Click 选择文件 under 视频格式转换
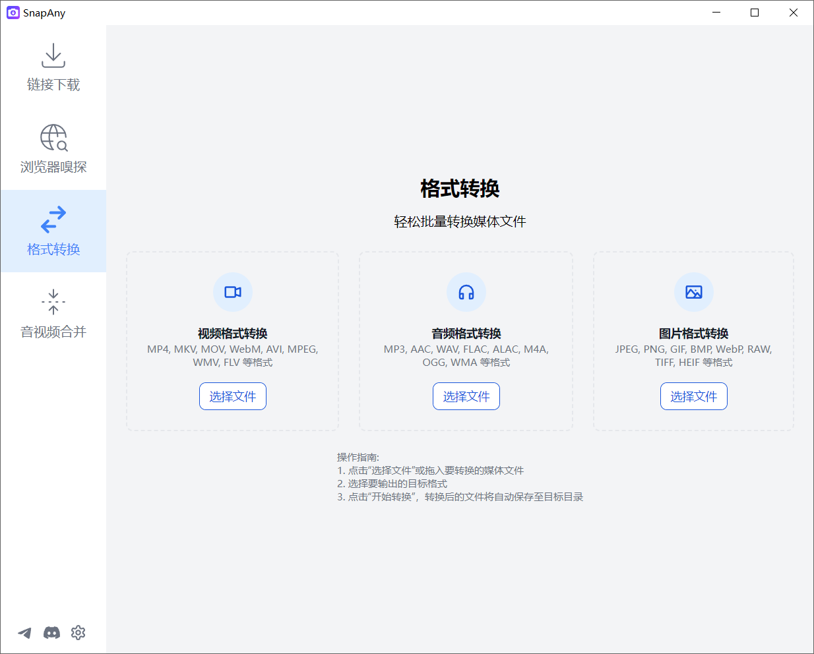 pos(232,396)
